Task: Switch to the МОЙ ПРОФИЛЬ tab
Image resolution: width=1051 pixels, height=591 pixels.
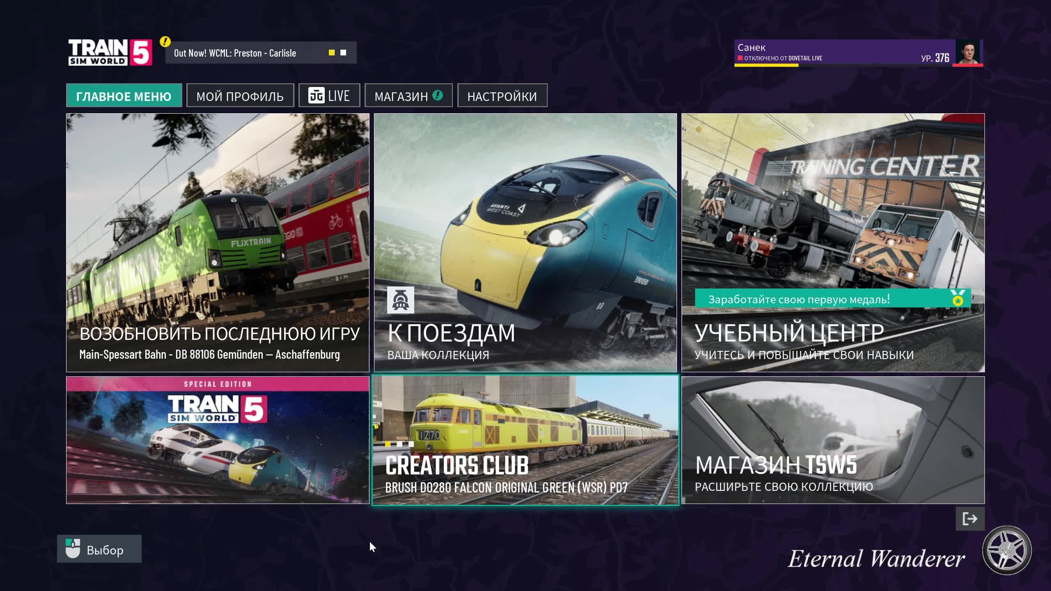Action: tap(240, 96)
